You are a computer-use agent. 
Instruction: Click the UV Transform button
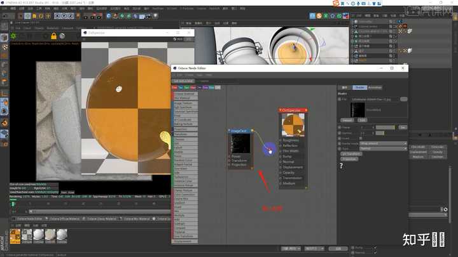click(x=350, y=154)
